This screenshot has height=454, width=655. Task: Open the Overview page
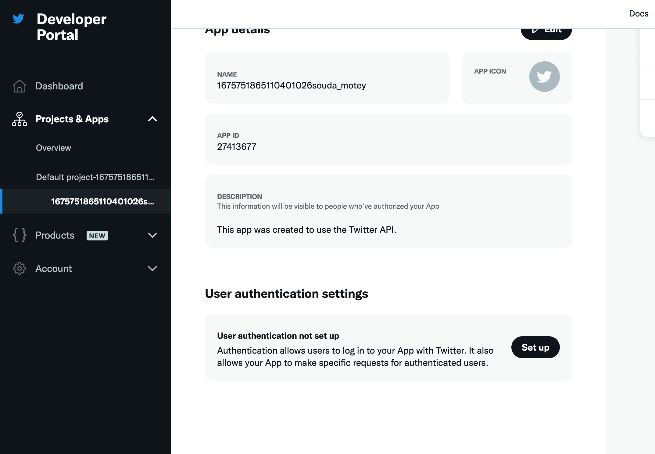point(53,148)
